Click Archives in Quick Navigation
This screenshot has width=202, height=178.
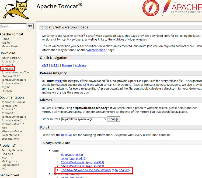[80, 65]
